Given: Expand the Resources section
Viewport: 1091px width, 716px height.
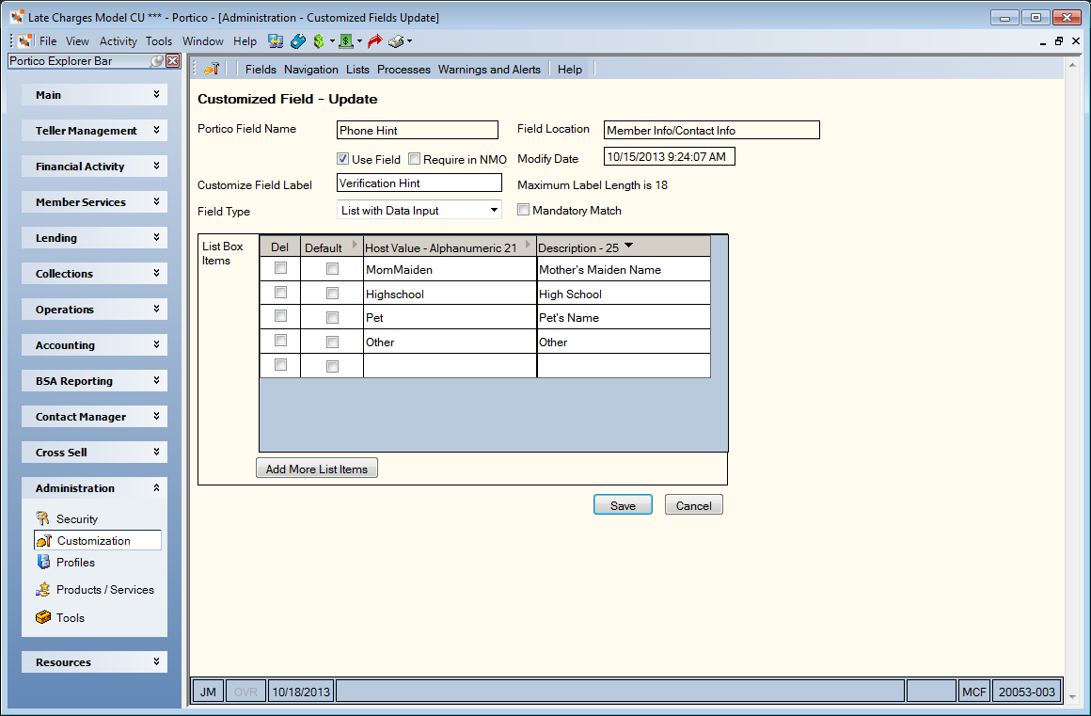Looking at the screenshot, I should (156, 661).
